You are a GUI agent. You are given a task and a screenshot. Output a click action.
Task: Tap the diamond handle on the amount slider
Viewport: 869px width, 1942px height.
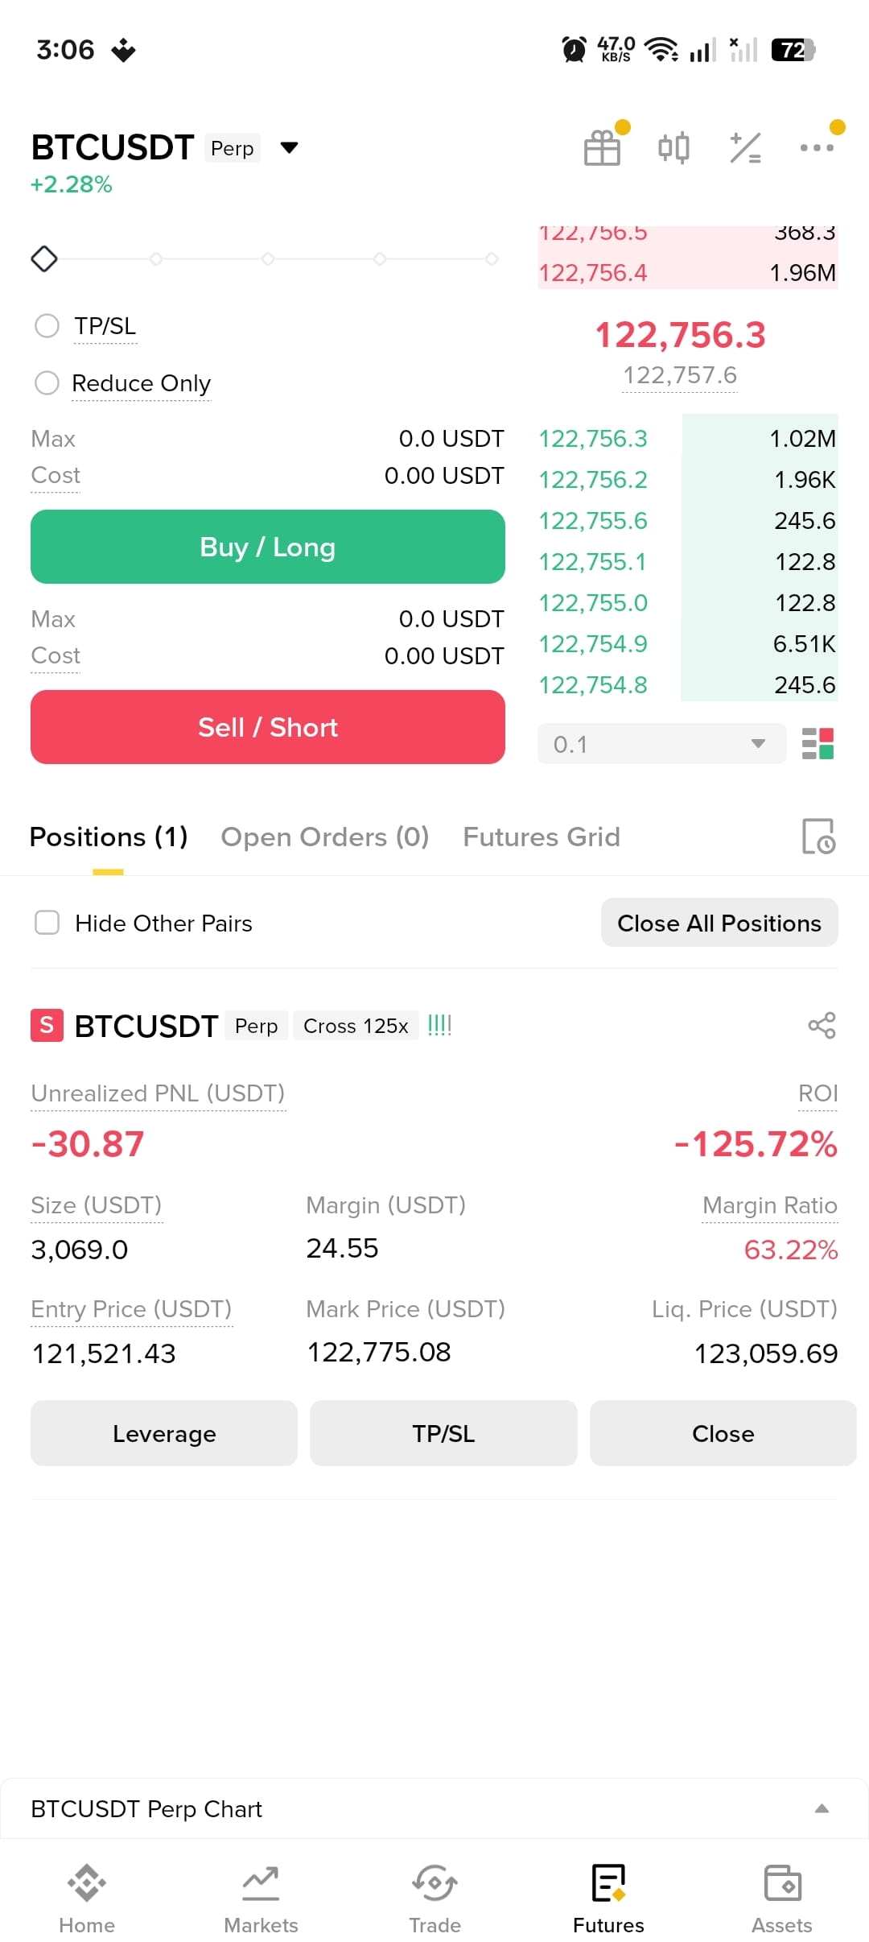pyautogui.click(x=44, y=258)
